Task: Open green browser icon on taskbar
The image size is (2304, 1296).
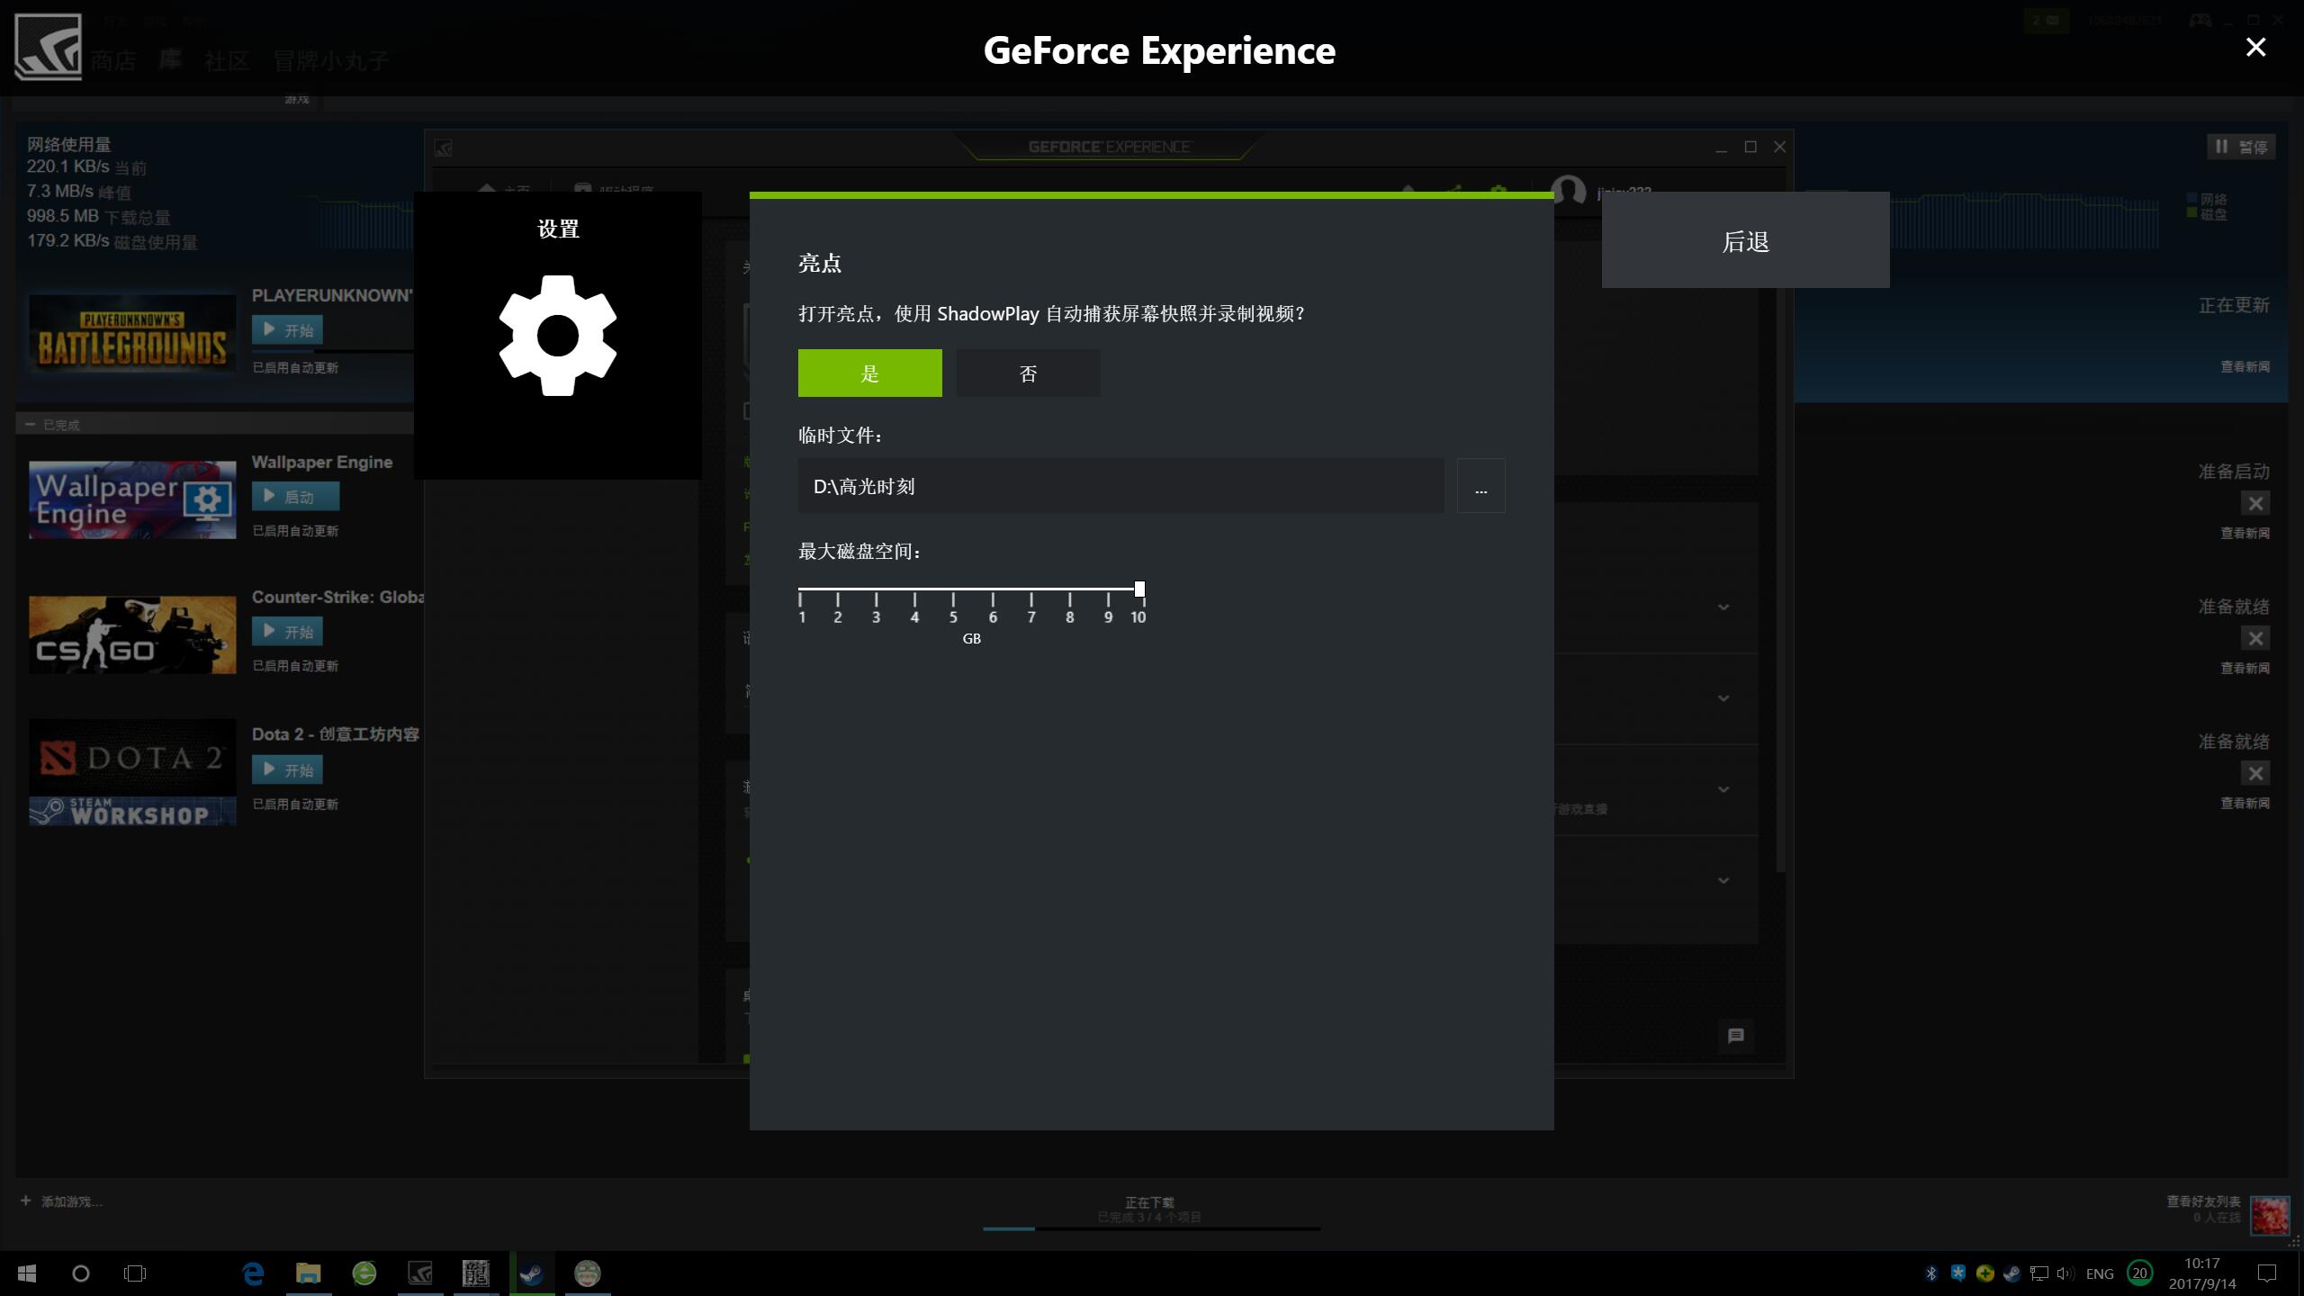Action: click(x=364, y=1273)
